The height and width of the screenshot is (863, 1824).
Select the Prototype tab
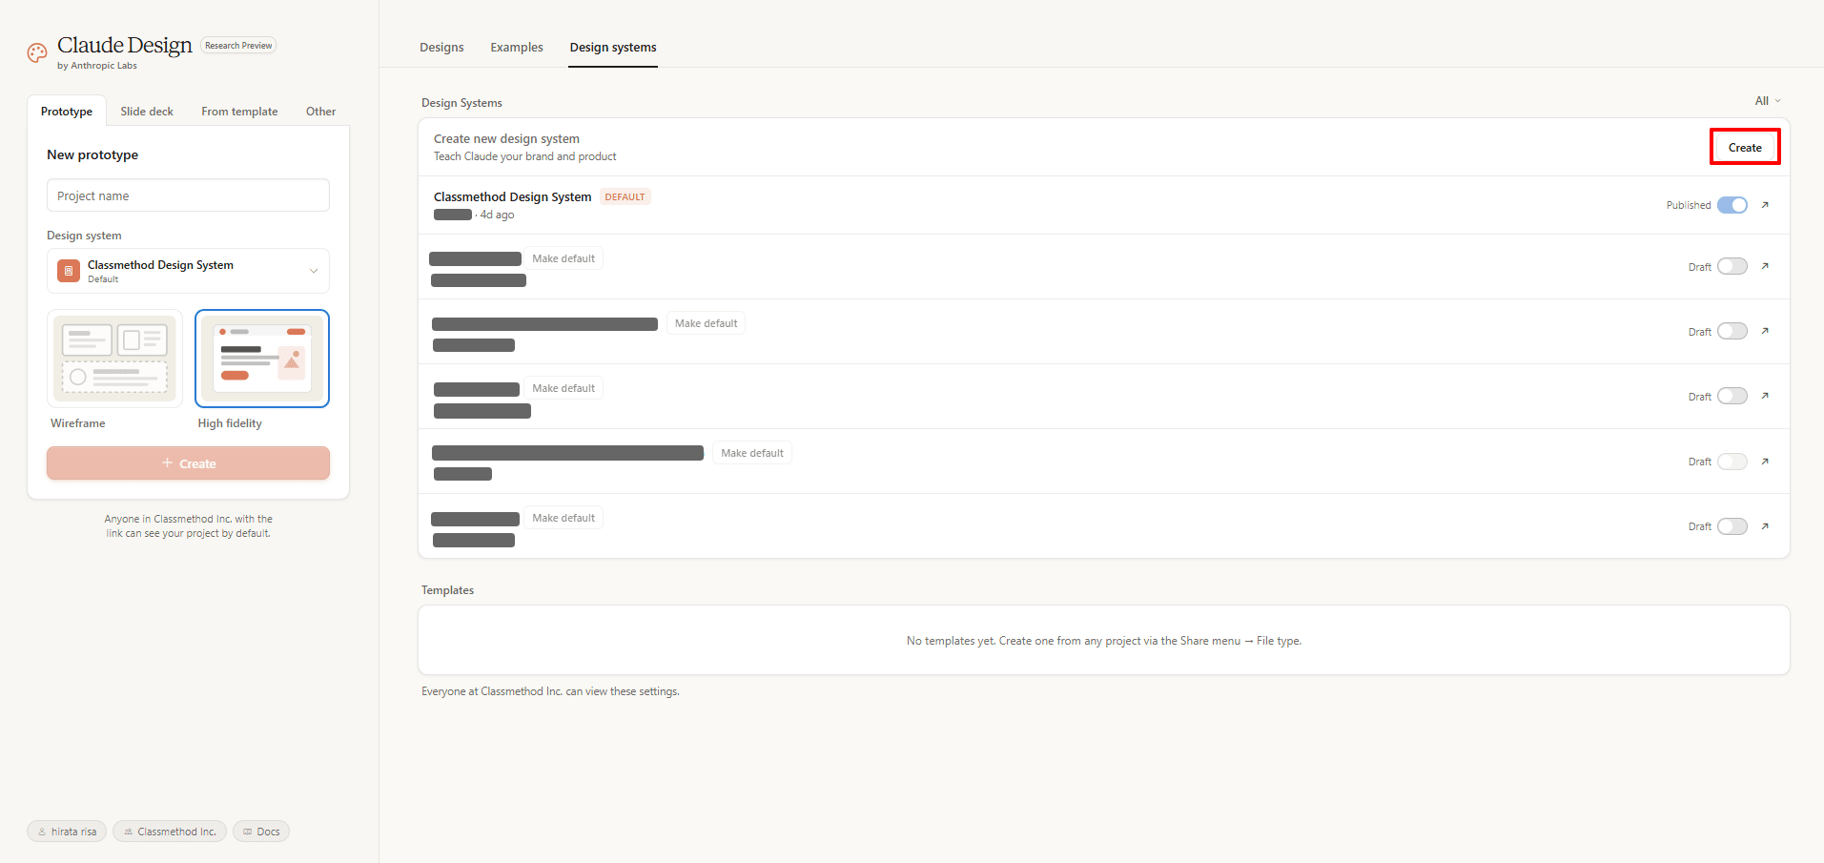tap(67, 112)
